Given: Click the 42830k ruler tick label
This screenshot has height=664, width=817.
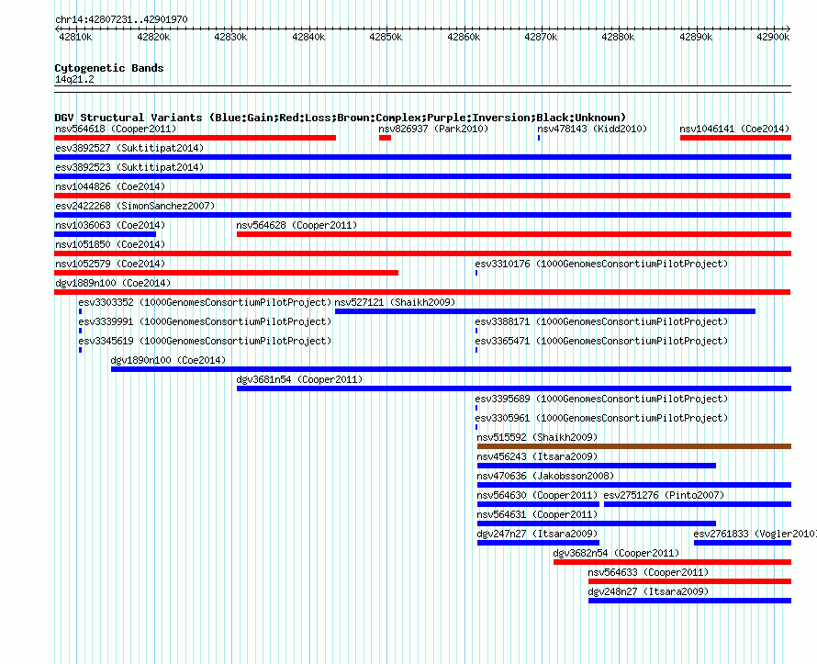Looking at the screenshot, I should pos(230,37).
